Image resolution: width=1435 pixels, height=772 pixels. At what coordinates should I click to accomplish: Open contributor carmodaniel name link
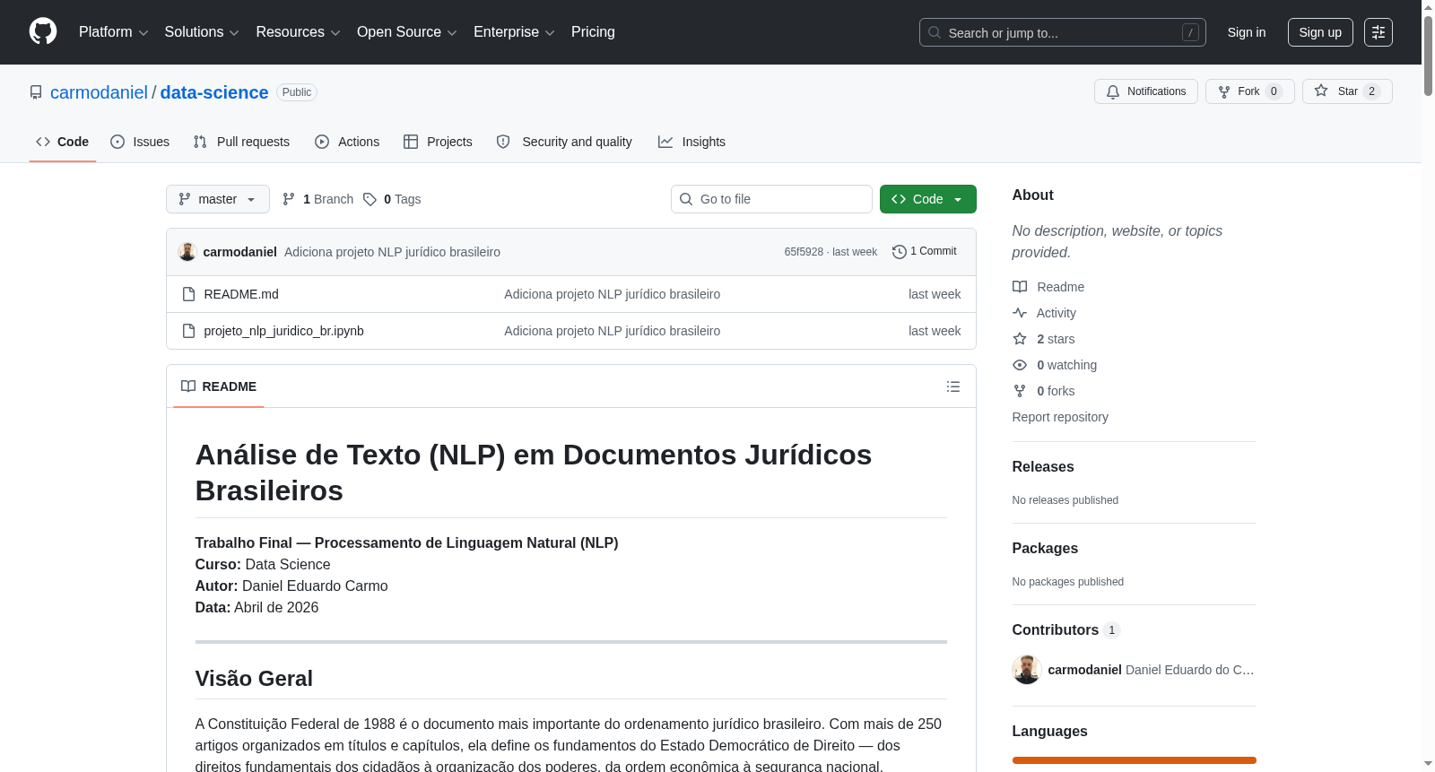(x=1084, y=670)
